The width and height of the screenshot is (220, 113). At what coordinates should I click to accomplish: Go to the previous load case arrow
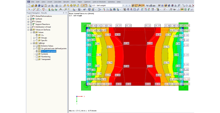pyautogui.click(x=126, y=5)
